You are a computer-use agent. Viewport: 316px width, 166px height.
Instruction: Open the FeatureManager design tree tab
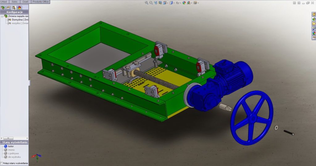click(x=3, y=8)
